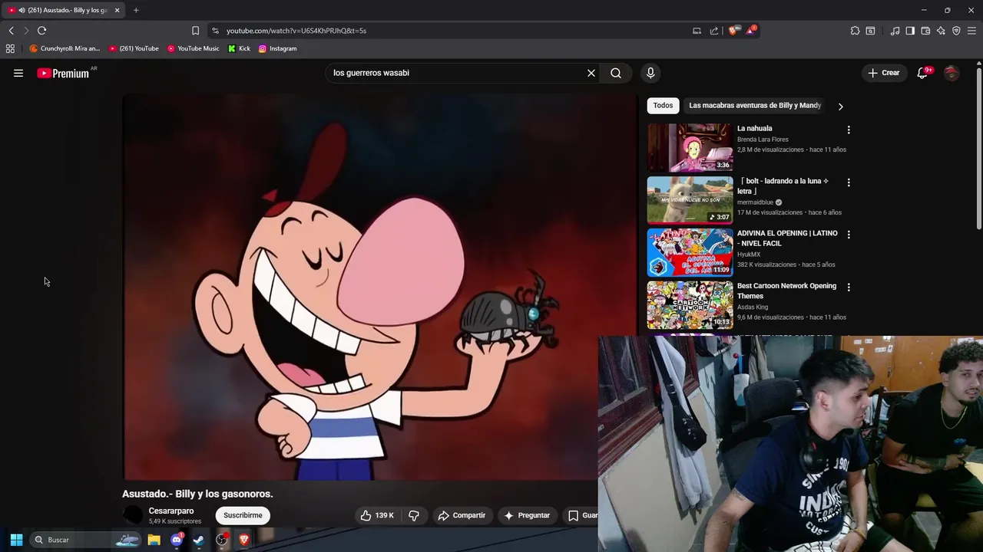This screenshot has width=983, height=552.
Task: Click the magnifier search button
Action: tap(616, 73)
